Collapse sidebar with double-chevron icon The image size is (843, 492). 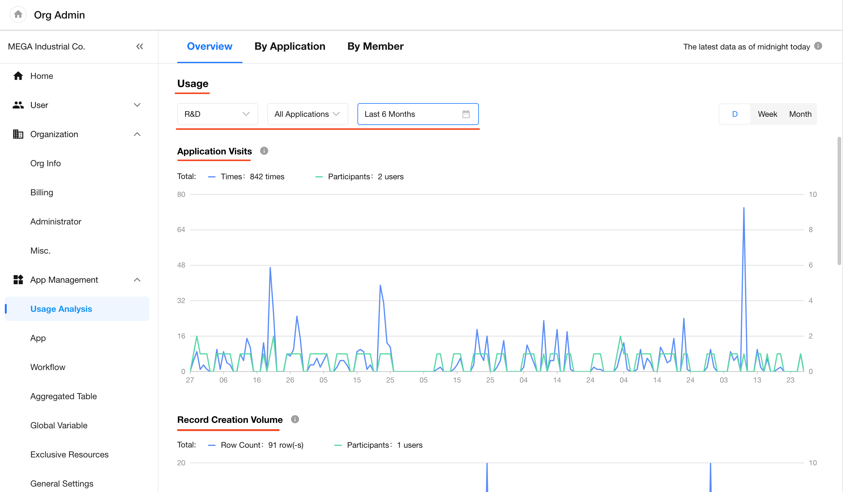[140, 46]
